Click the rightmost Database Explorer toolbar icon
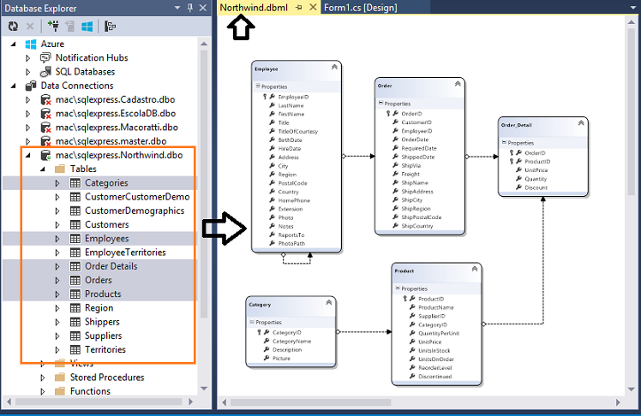641x416 pixels. coord(110,27)
